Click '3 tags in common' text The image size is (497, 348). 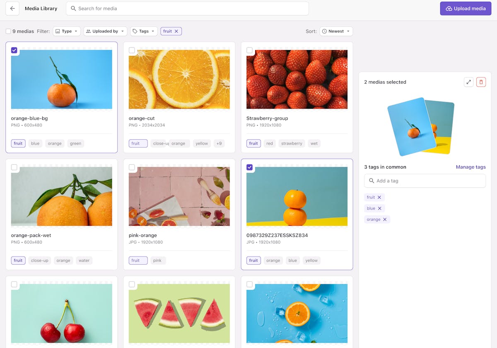(x=385, y=167)
